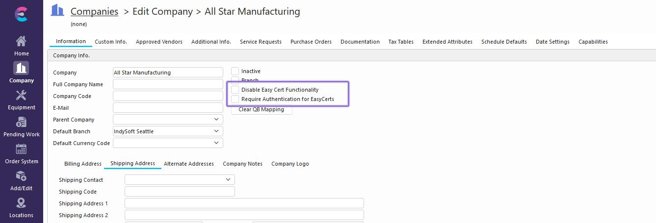Open Order System calendar icon
Screen dimensions: 656x223
[21, 149]
